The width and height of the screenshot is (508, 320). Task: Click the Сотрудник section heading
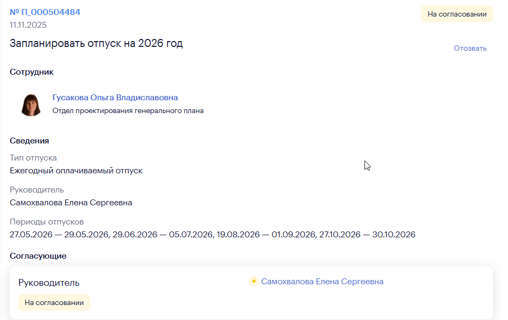(x=31, y=72)
